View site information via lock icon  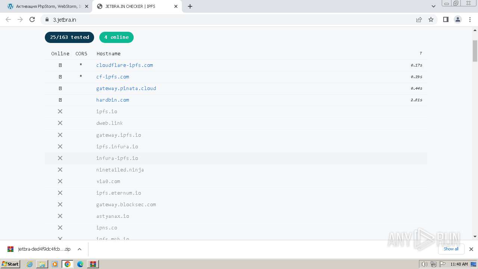point(47,19)
